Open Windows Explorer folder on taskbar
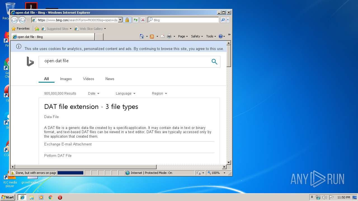Screen dimensions: 358x201 click(x=32, y=197)
